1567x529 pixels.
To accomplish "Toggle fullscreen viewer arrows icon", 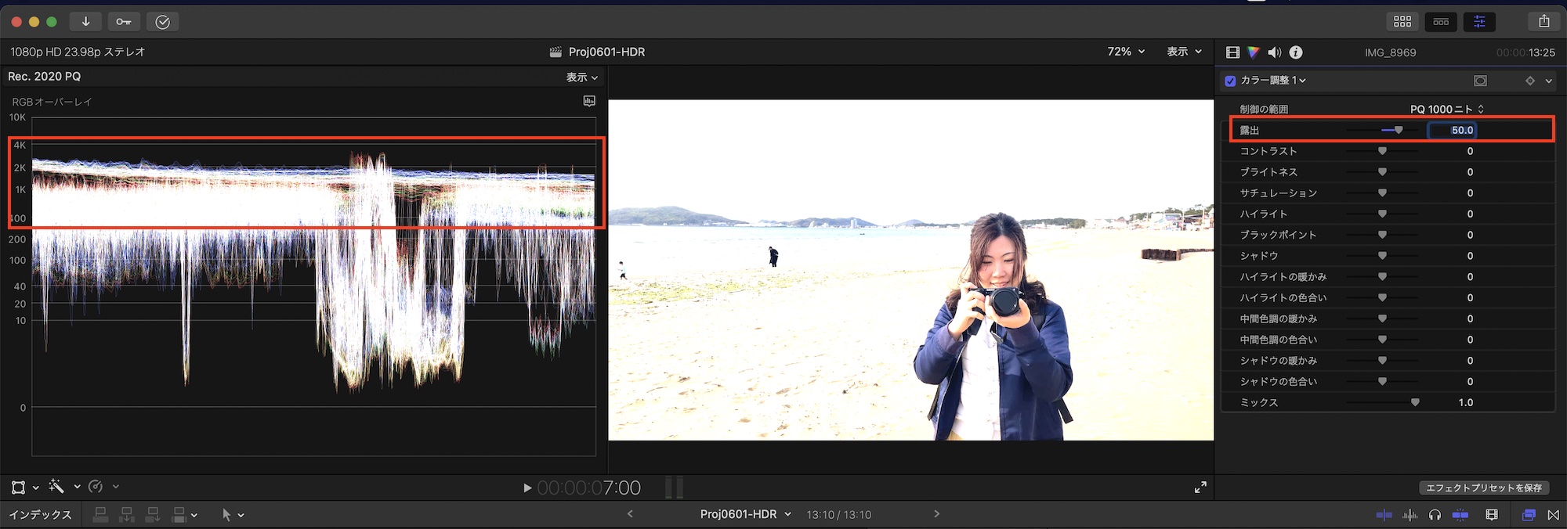I will 1200,488.
